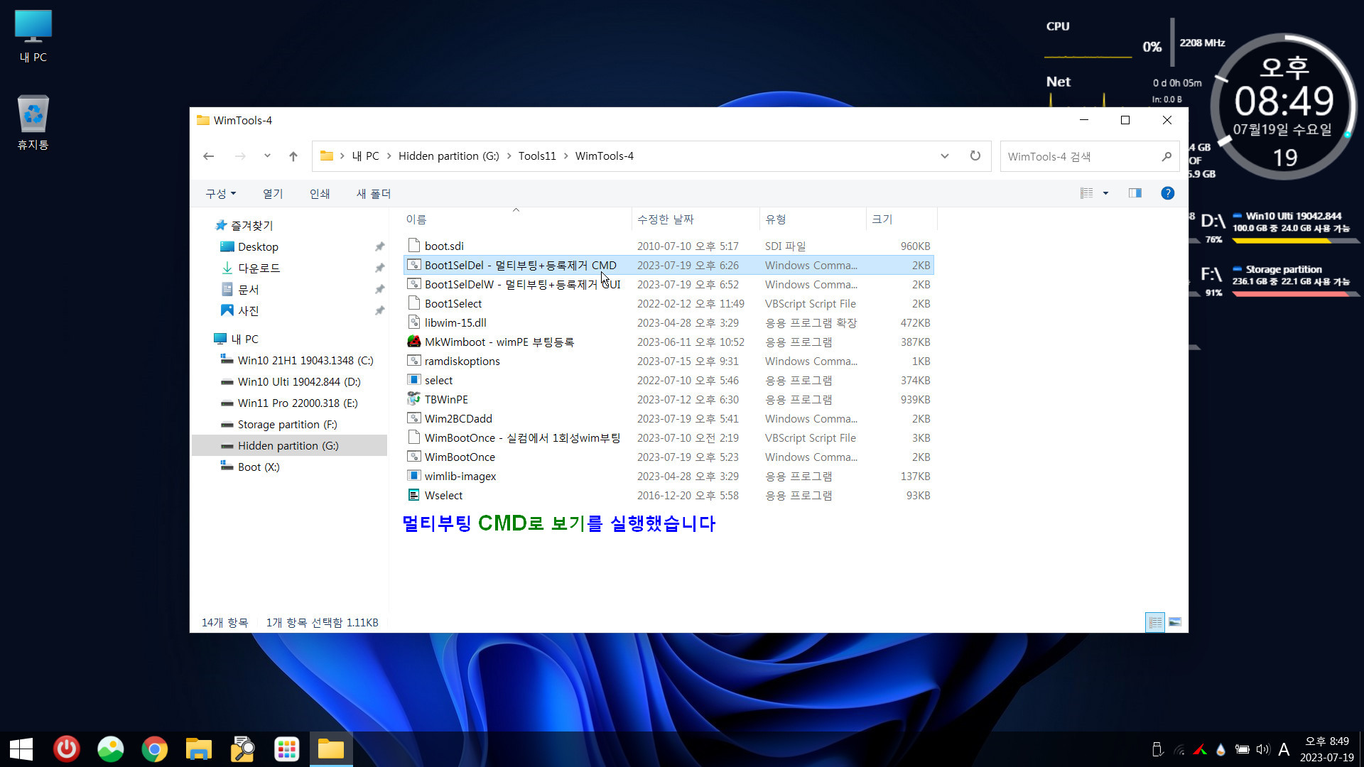
Task: Sort by 유형 column header
Action: click(813, 219)
